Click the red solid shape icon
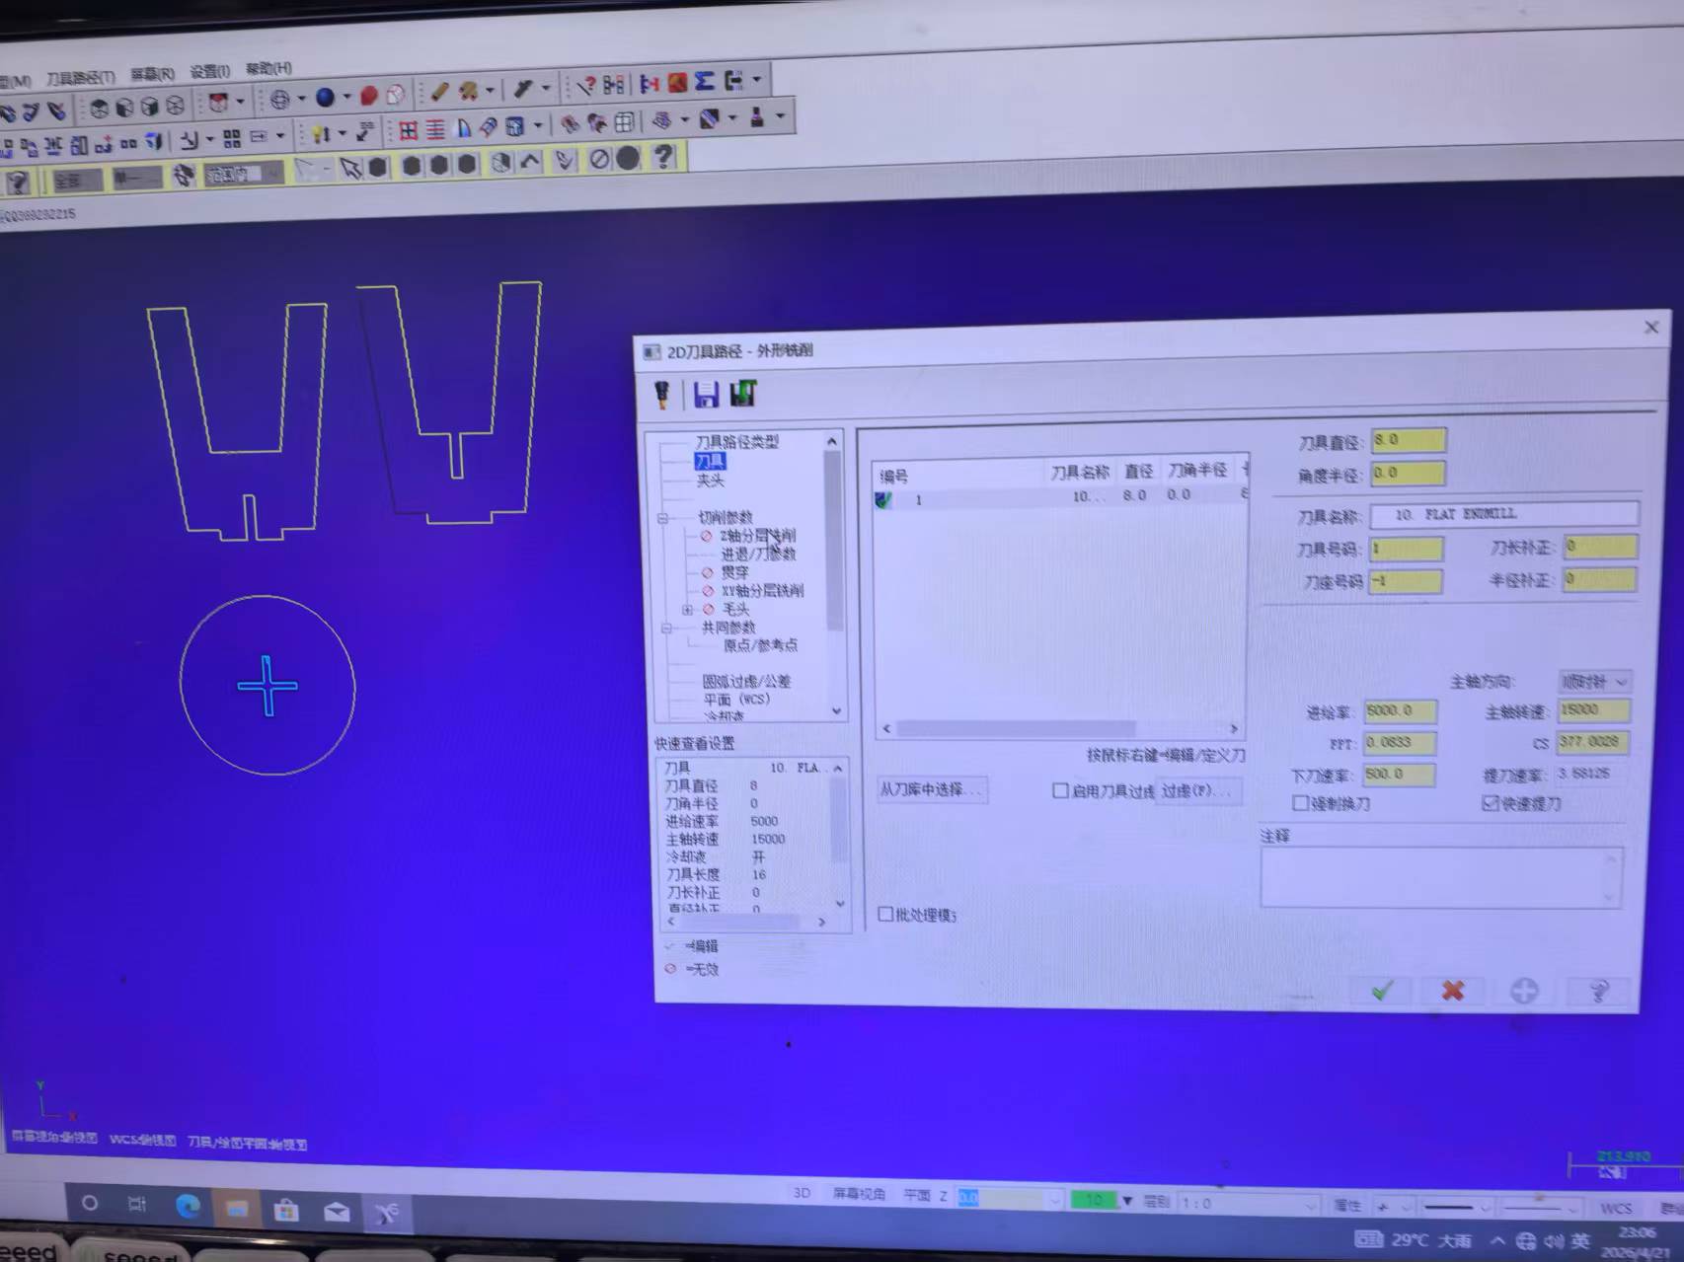 [368, 95]
